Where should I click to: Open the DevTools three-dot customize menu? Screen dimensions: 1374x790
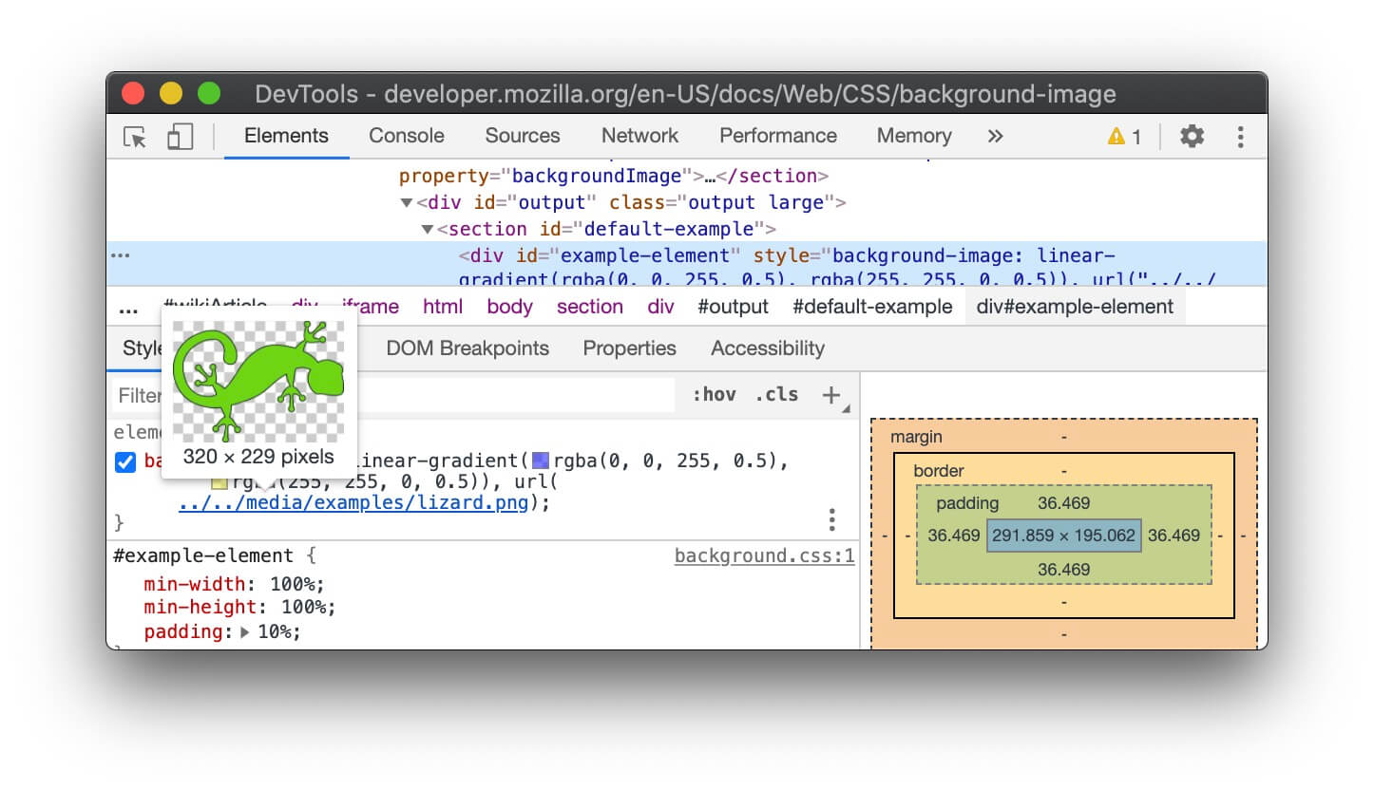pyautogui.click(x=1240, y=137)
